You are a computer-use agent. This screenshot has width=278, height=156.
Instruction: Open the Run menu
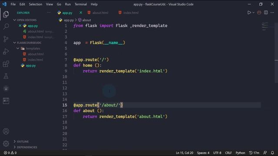tap(68, 4)
